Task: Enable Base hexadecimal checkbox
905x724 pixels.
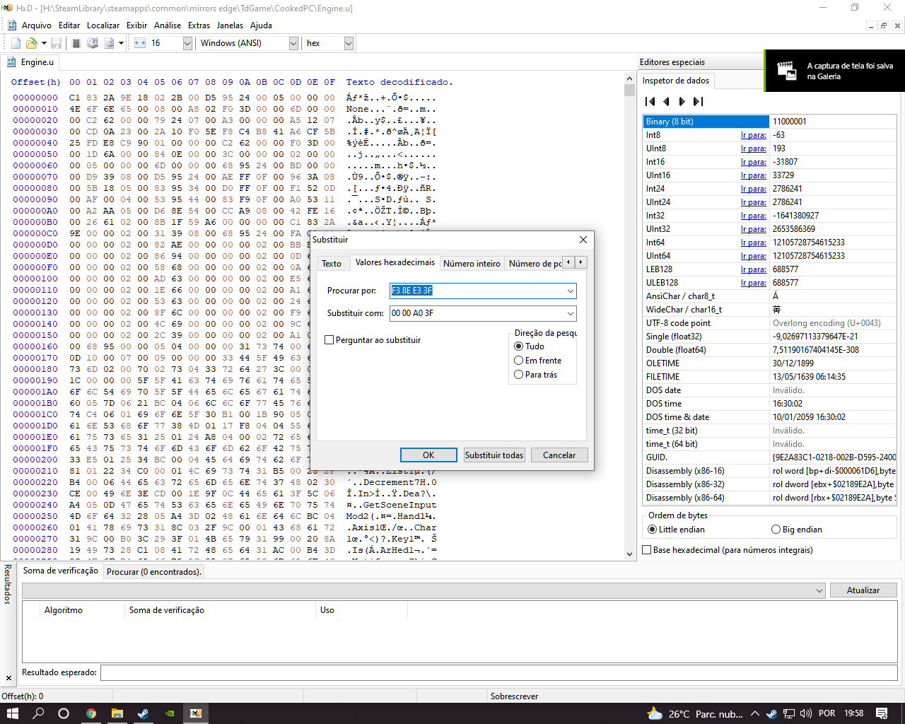Action: tap(646, 550)
